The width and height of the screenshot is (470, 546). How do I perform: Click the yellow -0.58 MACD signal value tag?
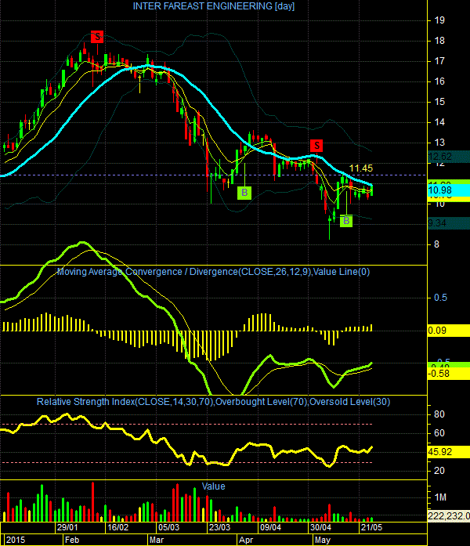click(x=449, y=374)
